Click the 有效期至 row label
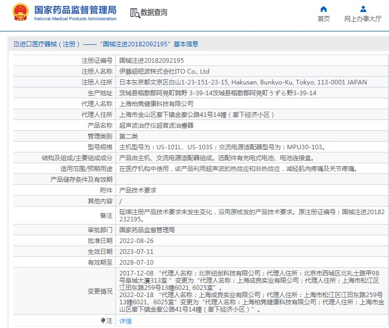This screenshot has height=328, width=389. coord(100,262)
